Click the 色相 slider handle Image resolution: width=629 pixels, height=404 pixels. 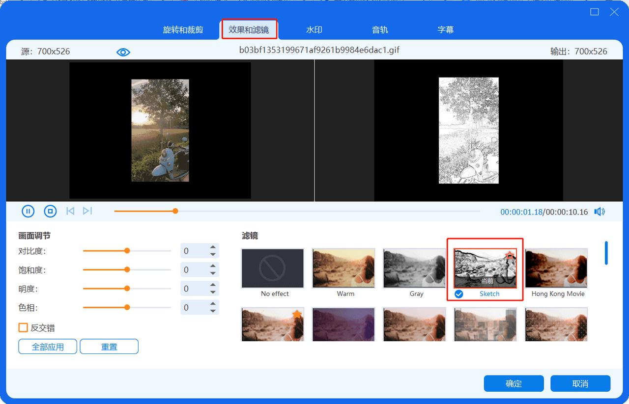pos(127,307)
